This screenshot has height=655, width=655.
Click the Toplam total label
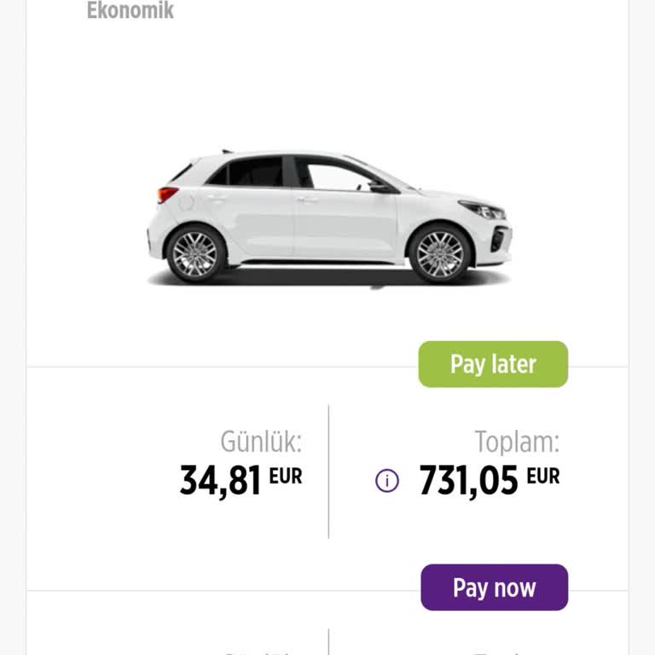tap(517, 442)
